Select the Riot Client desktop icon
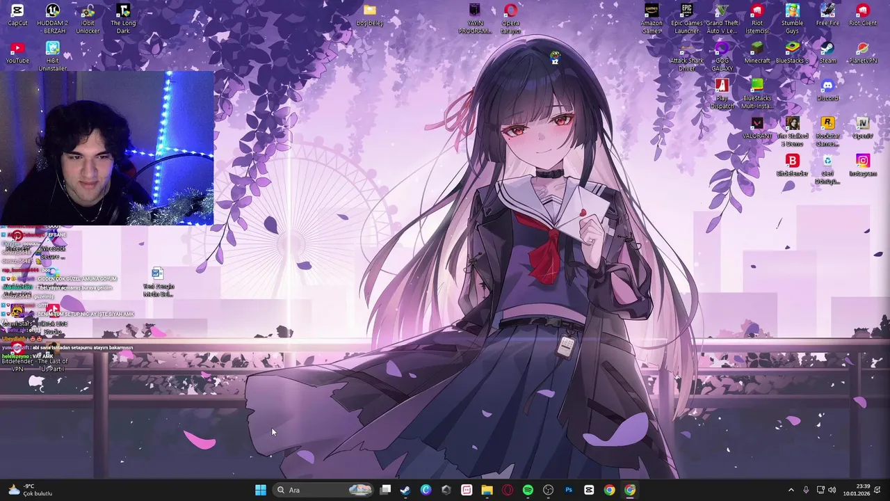This screenshot has height=501, width=890. click(x=863, y=15)
